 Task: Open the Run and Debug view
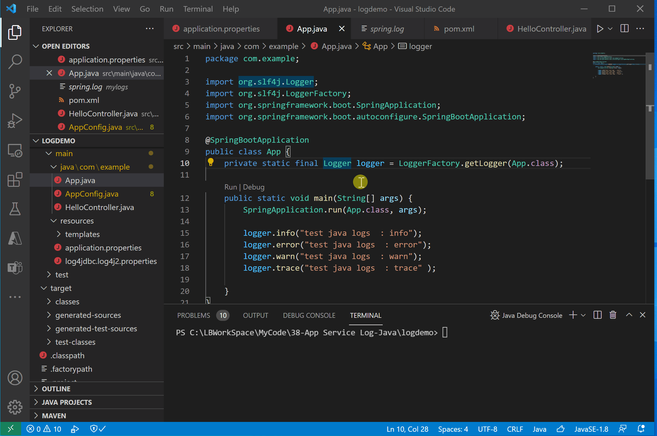(15, 121)
